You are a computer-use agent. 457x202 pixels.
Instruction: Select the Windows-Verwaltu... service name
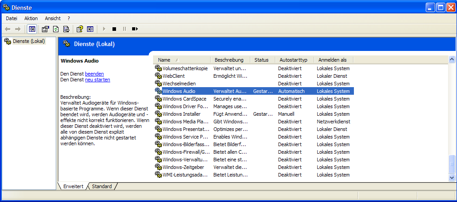pyautogui.click(x=185, y=160)
